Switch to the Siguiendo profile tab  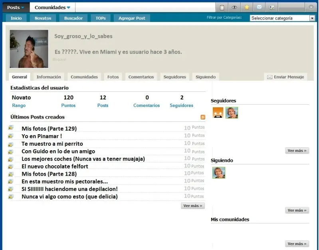pyautogui.click(x=206, y=77)
